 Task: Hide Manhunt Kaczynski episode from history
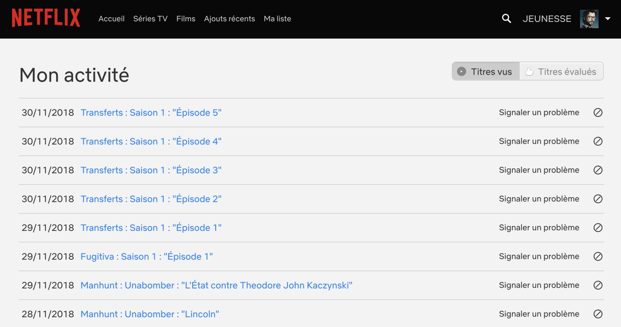point(598,285)
